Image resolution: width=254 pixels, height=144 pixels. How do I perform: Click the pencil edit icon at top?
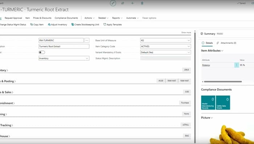point(113,3)
